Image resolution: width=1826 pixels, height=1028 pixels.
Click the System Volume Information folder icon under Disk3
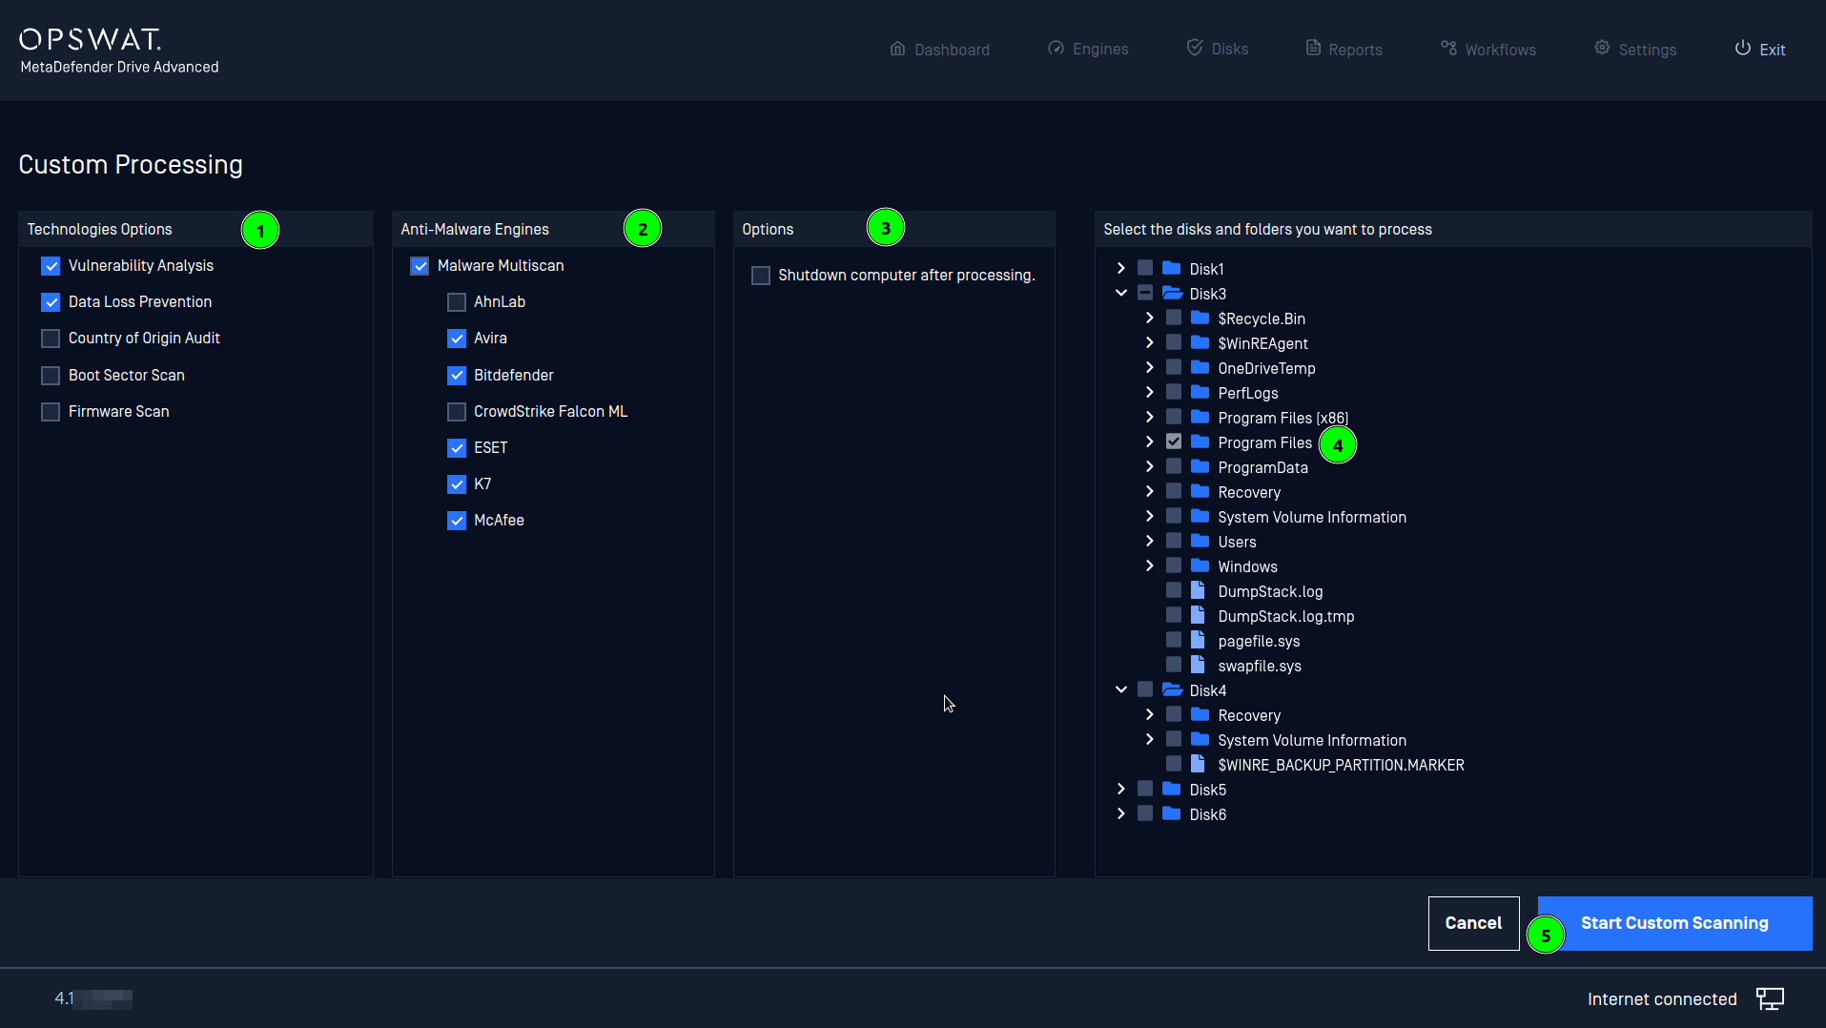coord(1200,516)
